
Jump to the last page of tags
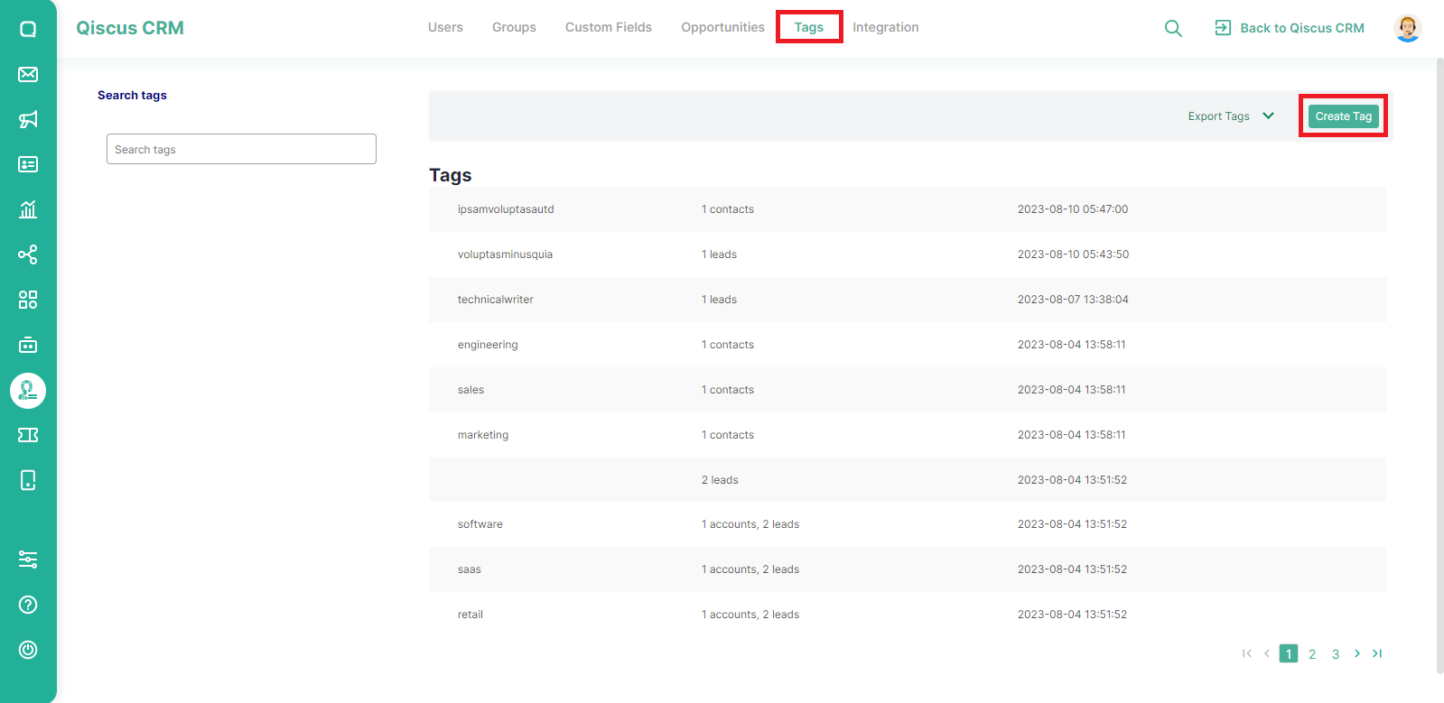(1377, 653)
